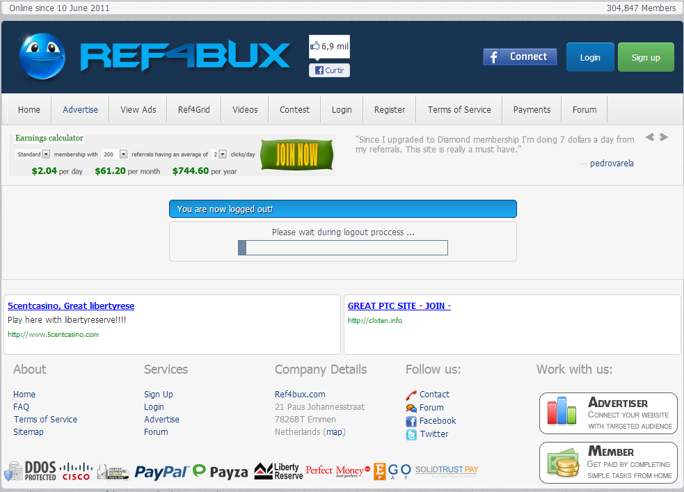Open the Home nav tab
684x492 pixels.
[x=29, y=109]
